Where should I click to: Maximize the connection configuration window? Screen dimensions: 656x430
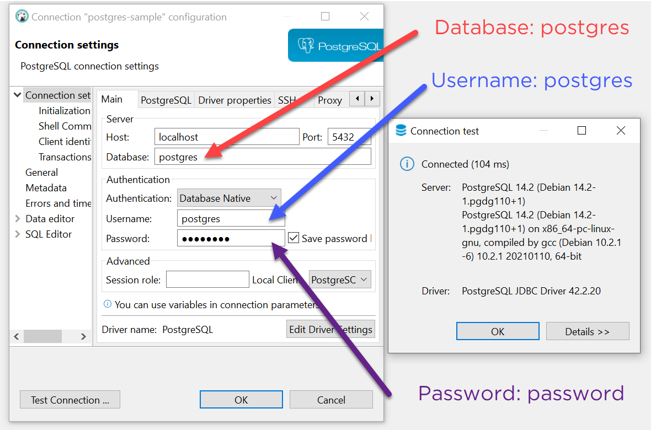tap(325, 17)
